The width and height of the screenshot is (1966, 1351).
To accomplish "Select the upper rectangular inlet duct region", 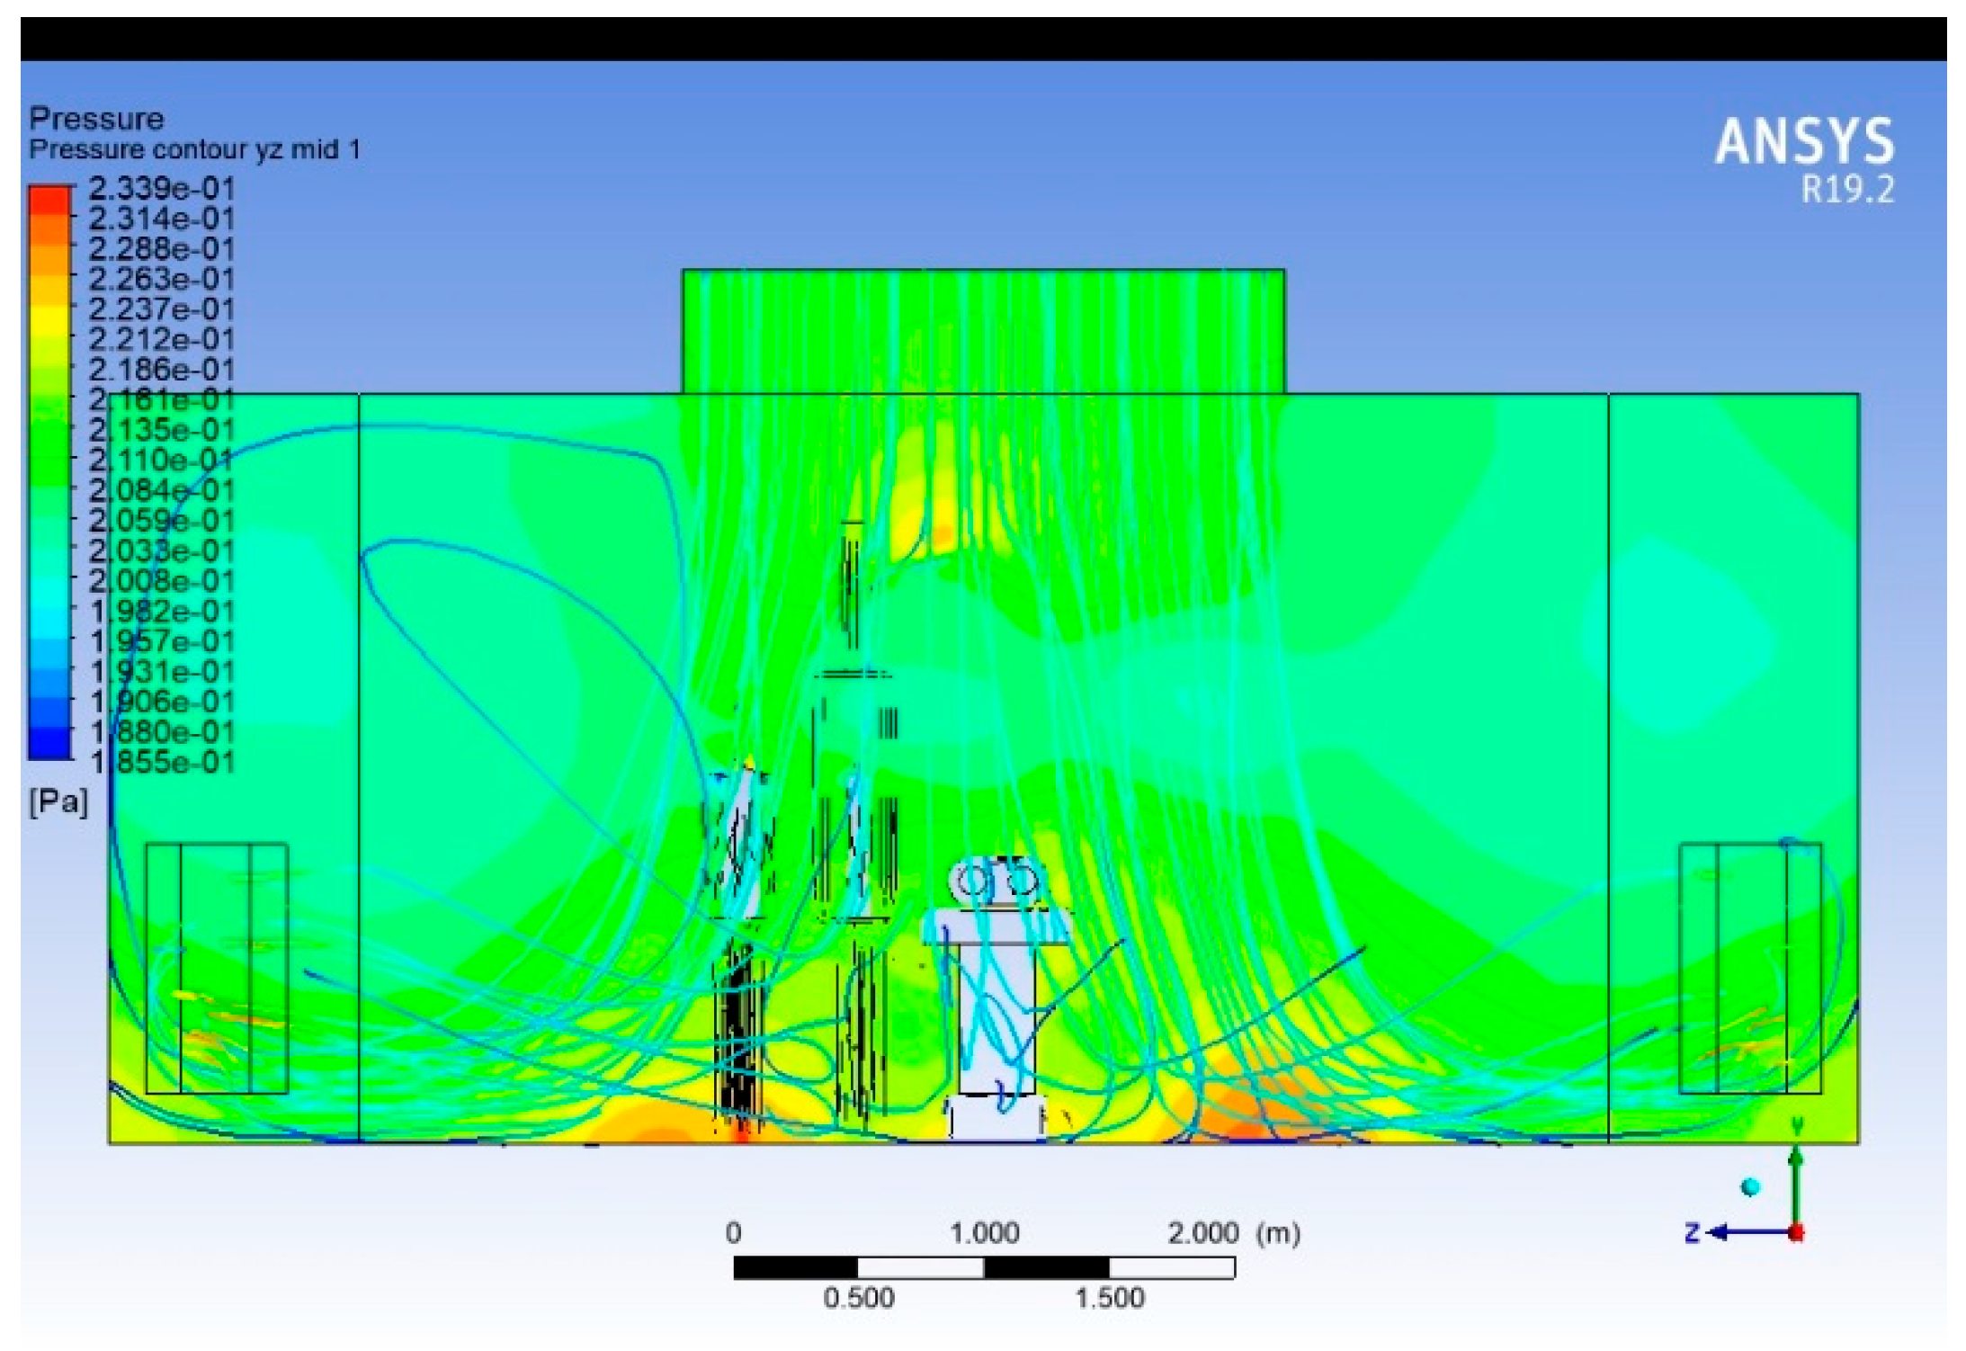I will pyautogui.click(x=983, y=331).
